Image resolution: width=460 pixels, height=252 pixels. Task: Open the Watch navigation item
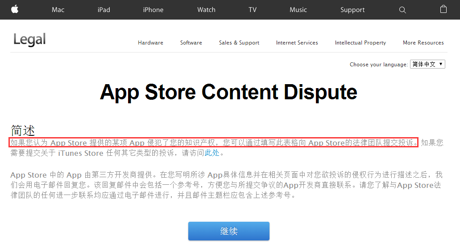[206, 10]
